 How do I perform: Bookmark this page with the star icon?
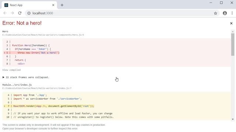tap(215, 13)
